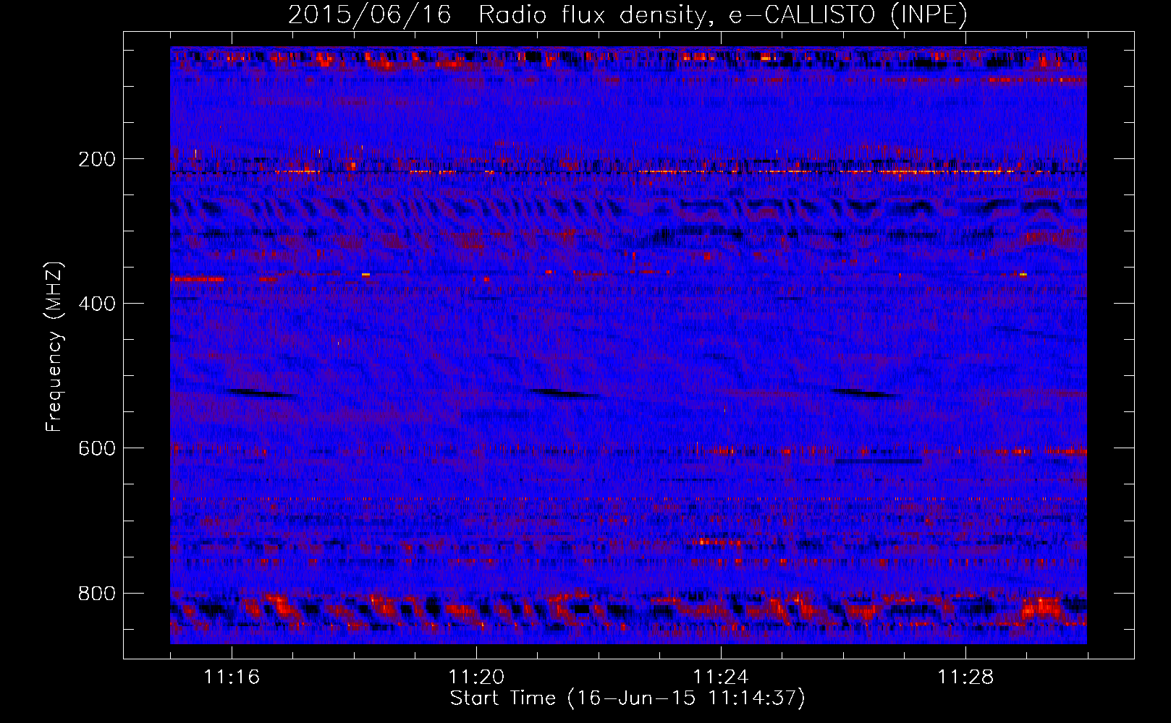Viewport: 1171px width, 723px height.
Task: Click the 800 frequency tick label
Action: 97,594
